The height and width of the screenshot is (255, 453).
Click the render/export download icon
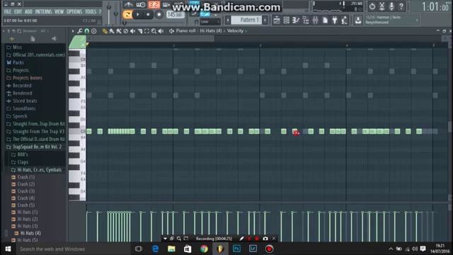(358, 21)
